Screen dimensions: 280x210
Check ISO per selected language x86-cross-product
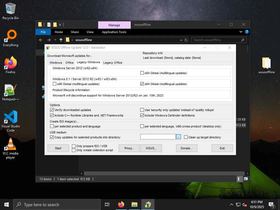[x=142, y=126]
